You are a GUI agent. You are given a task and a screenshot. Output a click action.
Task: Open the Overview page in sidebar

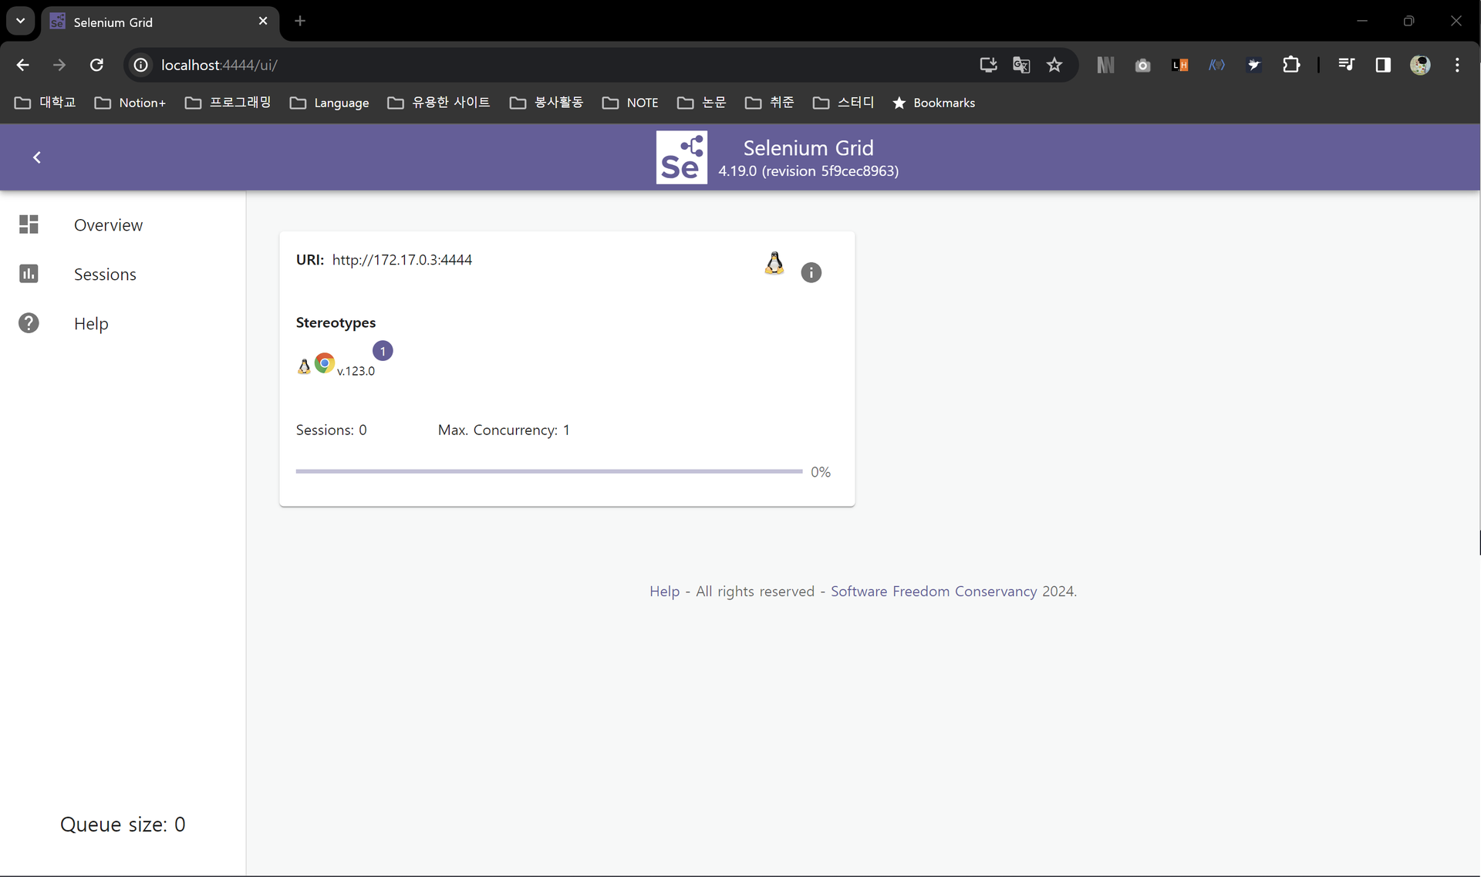click(108, 225)
